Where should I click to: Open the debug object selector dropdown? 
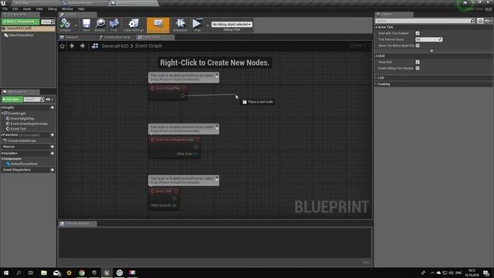click(232, 24)
